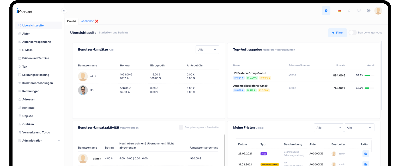Switch to the Kanzlei tab
The height and width of the screenshot is (166, 405).
pyautogui.click(x=71, y=21)
